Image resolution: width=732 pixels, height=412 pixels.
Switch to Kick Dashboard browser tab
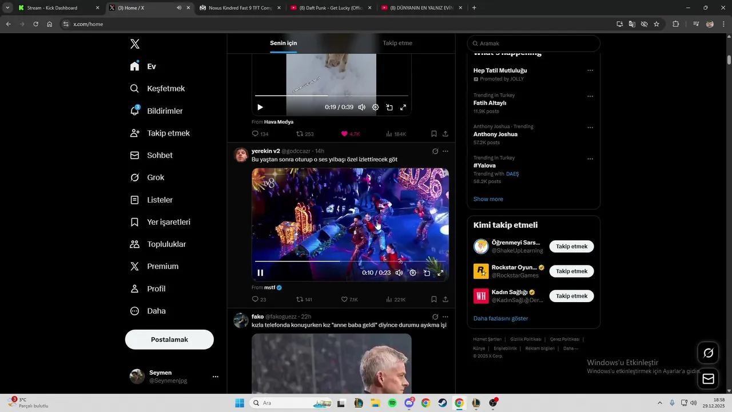(58, 8)
